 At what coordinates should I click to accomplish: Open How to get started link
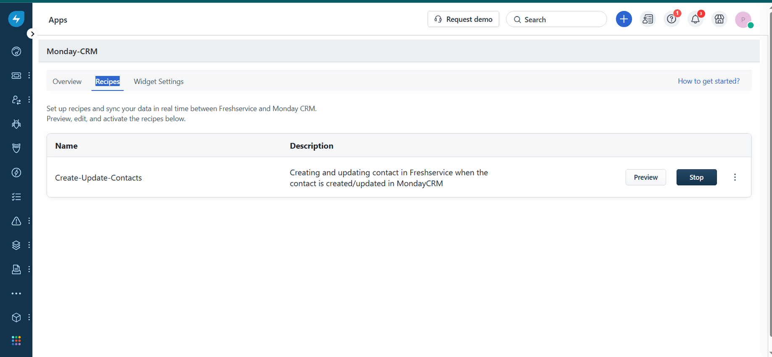click(709, 81)
